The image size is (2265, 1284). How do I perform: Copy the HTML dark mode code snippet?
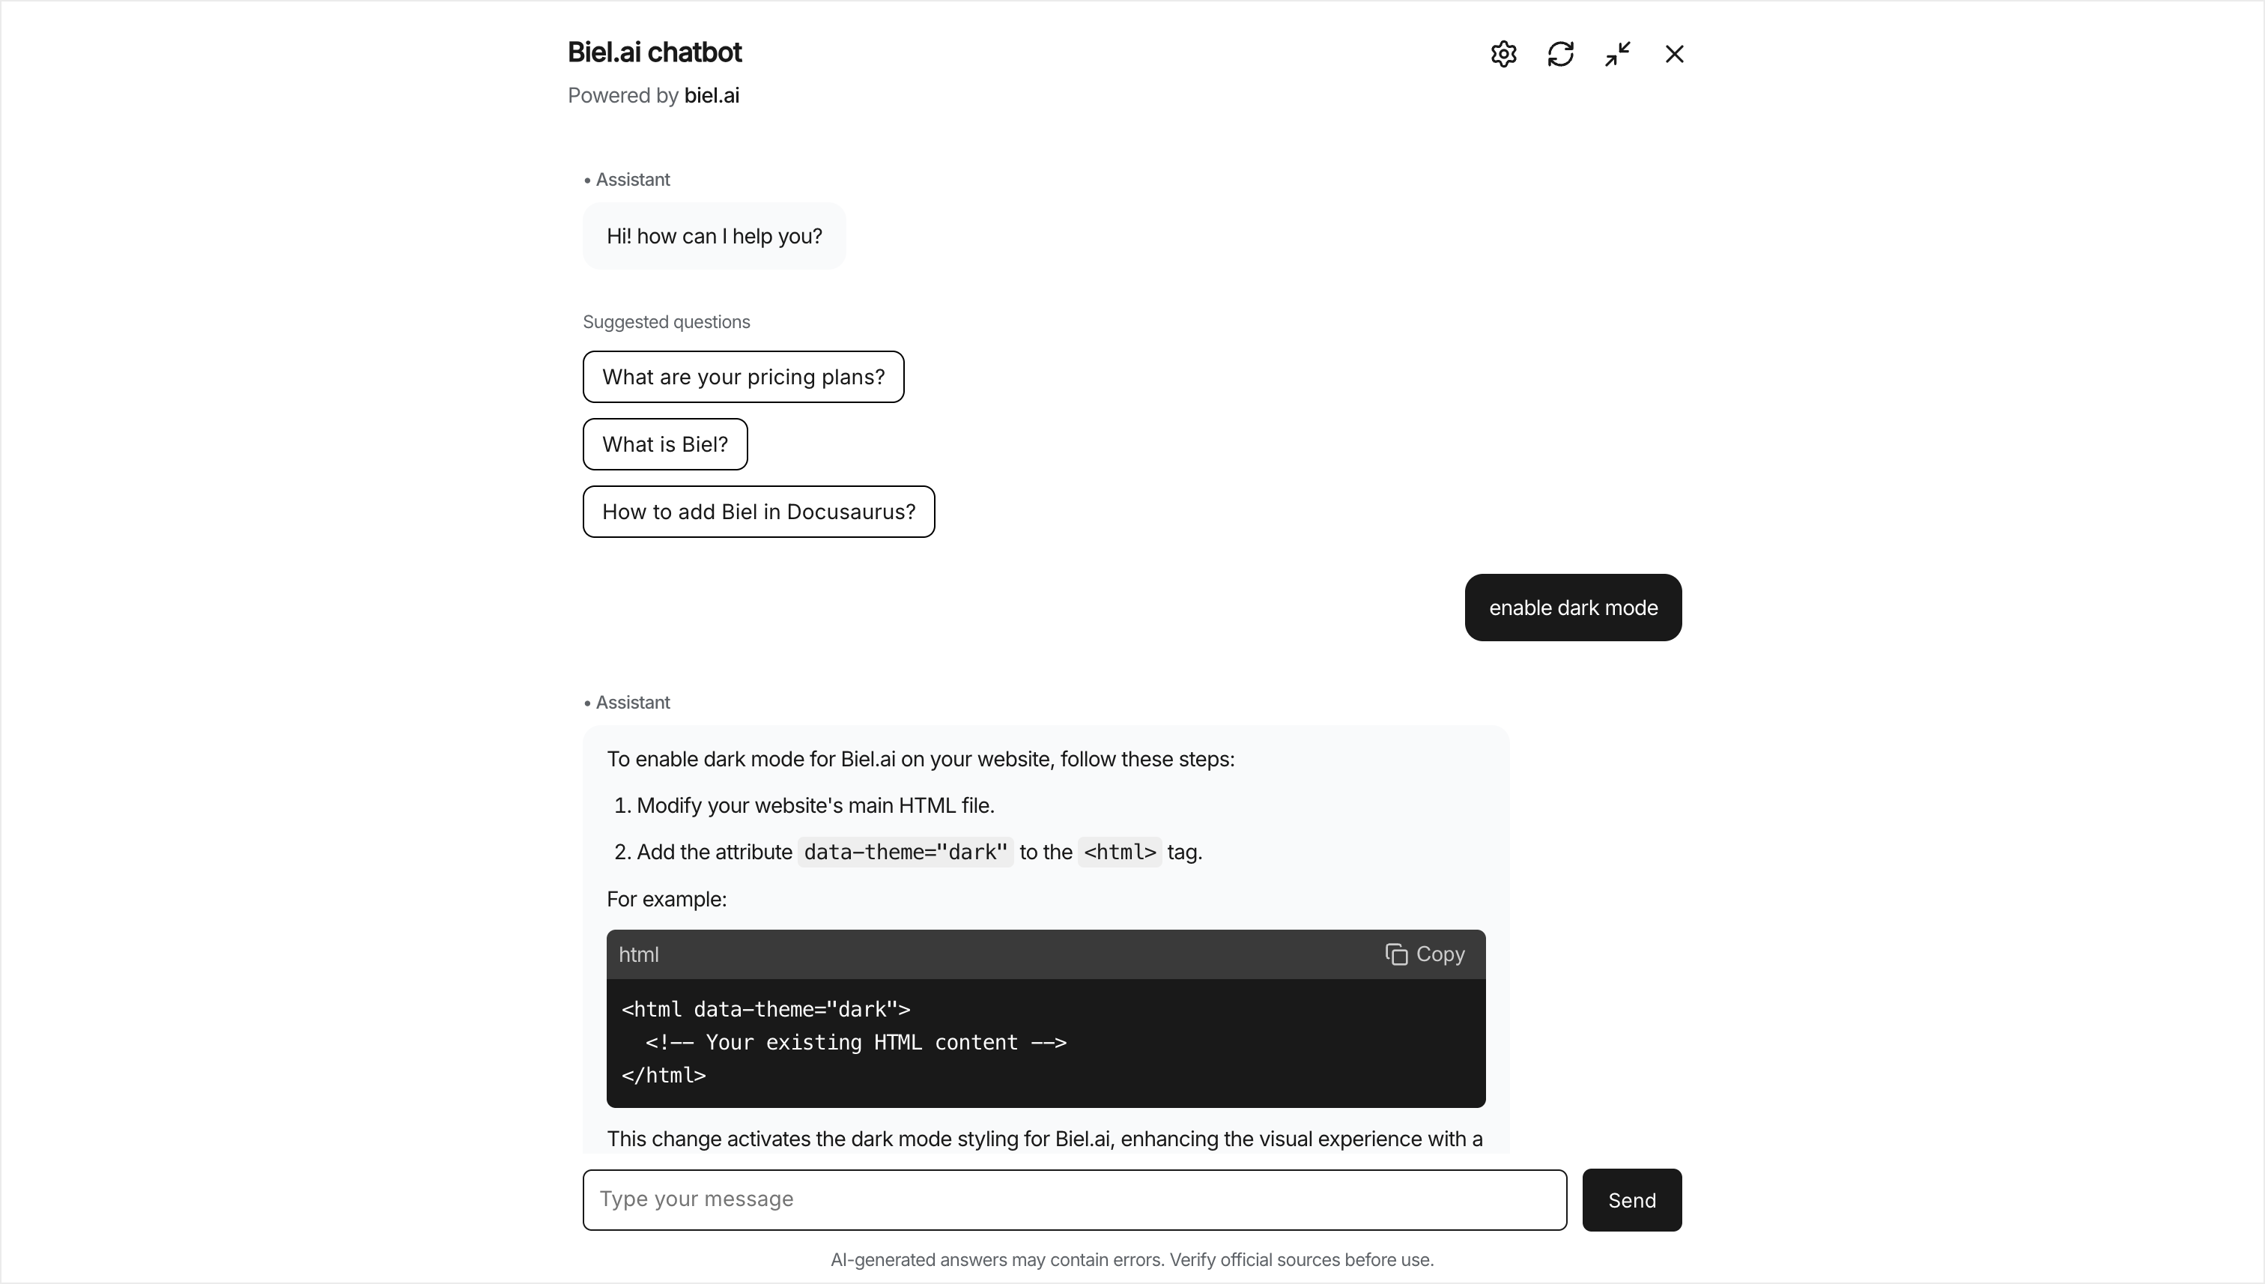click(1423, 954)
